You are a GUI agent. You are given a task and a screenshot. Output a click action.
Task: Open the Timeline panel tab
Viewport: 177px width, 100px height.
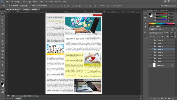pos(18,98)
